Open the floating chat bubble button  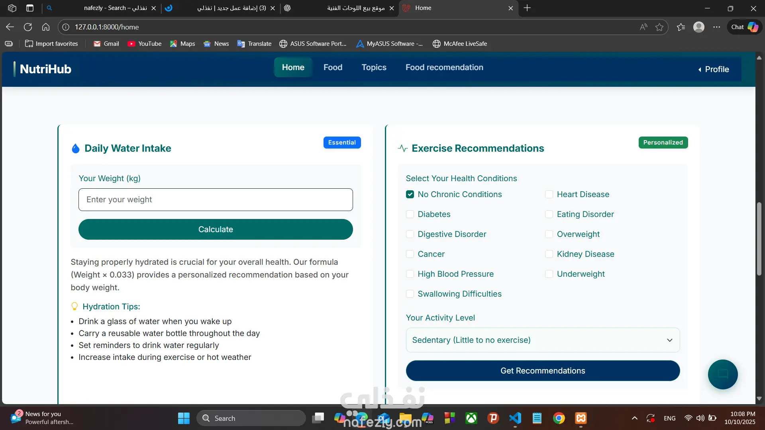coord(722,374)
